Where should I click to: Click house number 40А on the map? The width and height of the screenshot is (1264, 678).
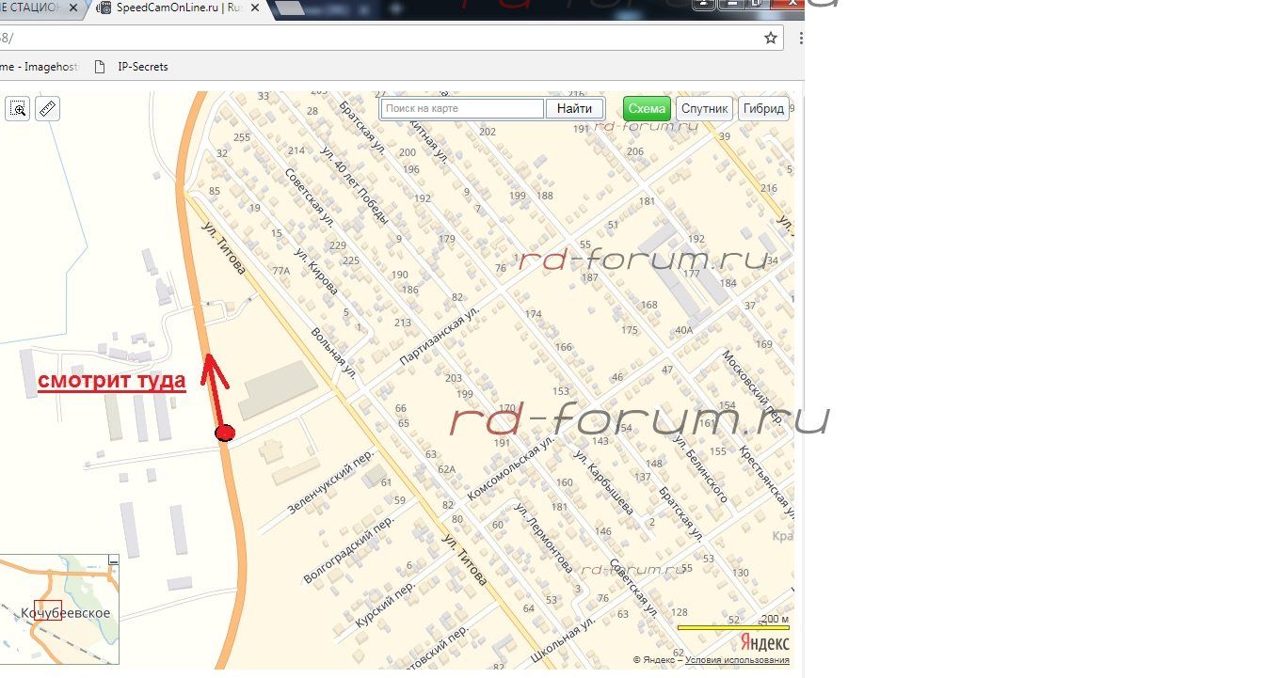tap(683, 330)
